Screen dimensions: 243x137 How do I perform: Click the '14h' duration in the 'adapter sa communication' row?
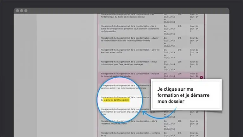coord(180,38)
